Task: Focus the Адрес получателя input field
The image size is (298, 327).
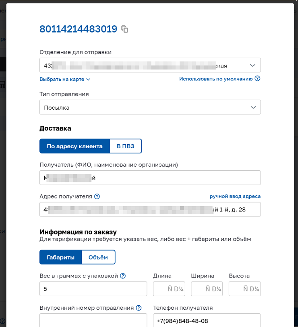Action: click(150, 209)
